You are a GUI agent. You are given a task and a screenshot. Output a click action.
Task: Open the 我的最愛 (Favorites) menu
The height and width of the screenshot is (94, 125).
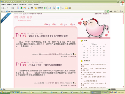[x=23, y=5]
